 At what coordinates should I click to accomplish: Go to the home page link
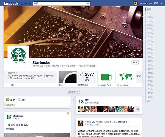[156, 3]
